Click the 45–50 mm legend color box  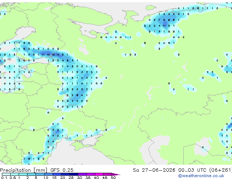[x=108, y=174]
